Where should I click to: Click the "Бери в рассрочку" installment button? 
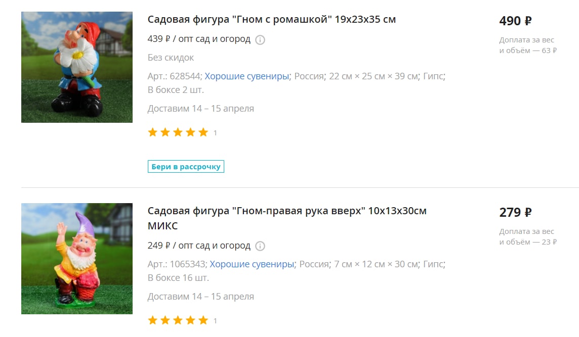pos(186,166)
